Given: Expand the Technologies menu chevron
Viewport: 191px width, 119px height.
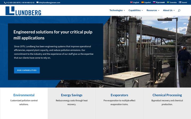Looking at the screenshot, I should pos(124,10).
